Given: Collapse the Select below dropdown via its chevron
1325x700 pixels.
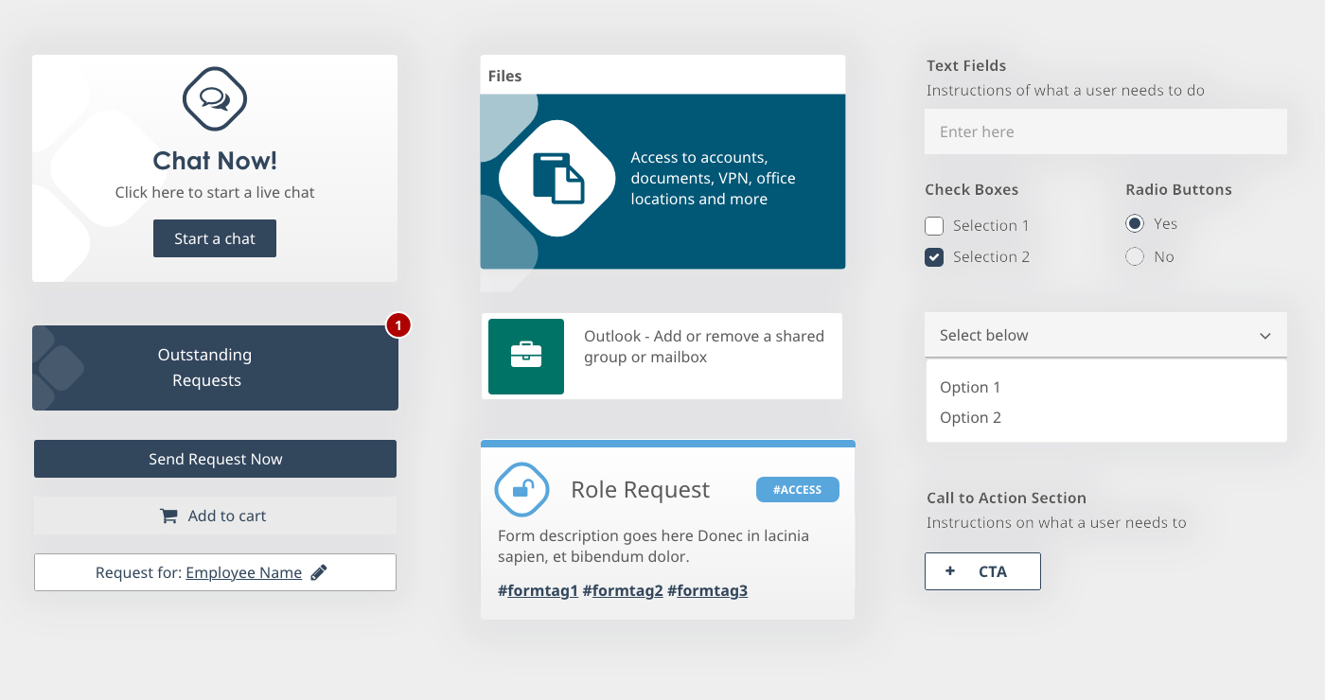Looking at the screenshot, I should (1265, 336).
